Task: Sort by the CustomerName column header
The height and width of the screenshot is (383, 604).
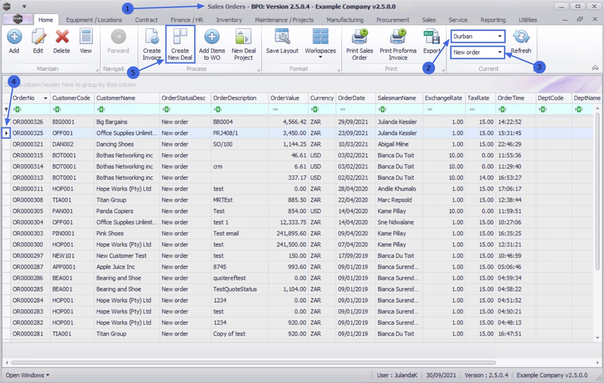Action: [127, 98]
